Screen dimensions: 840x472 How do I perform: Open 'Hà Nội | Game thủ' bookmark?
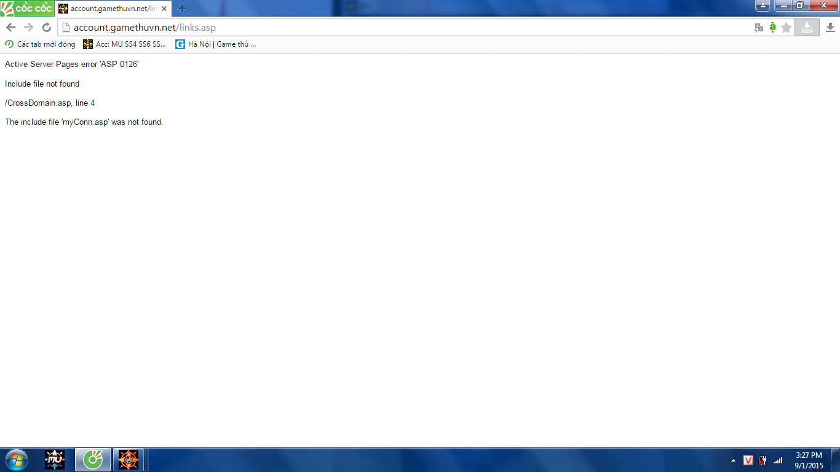tap(216, 44)
